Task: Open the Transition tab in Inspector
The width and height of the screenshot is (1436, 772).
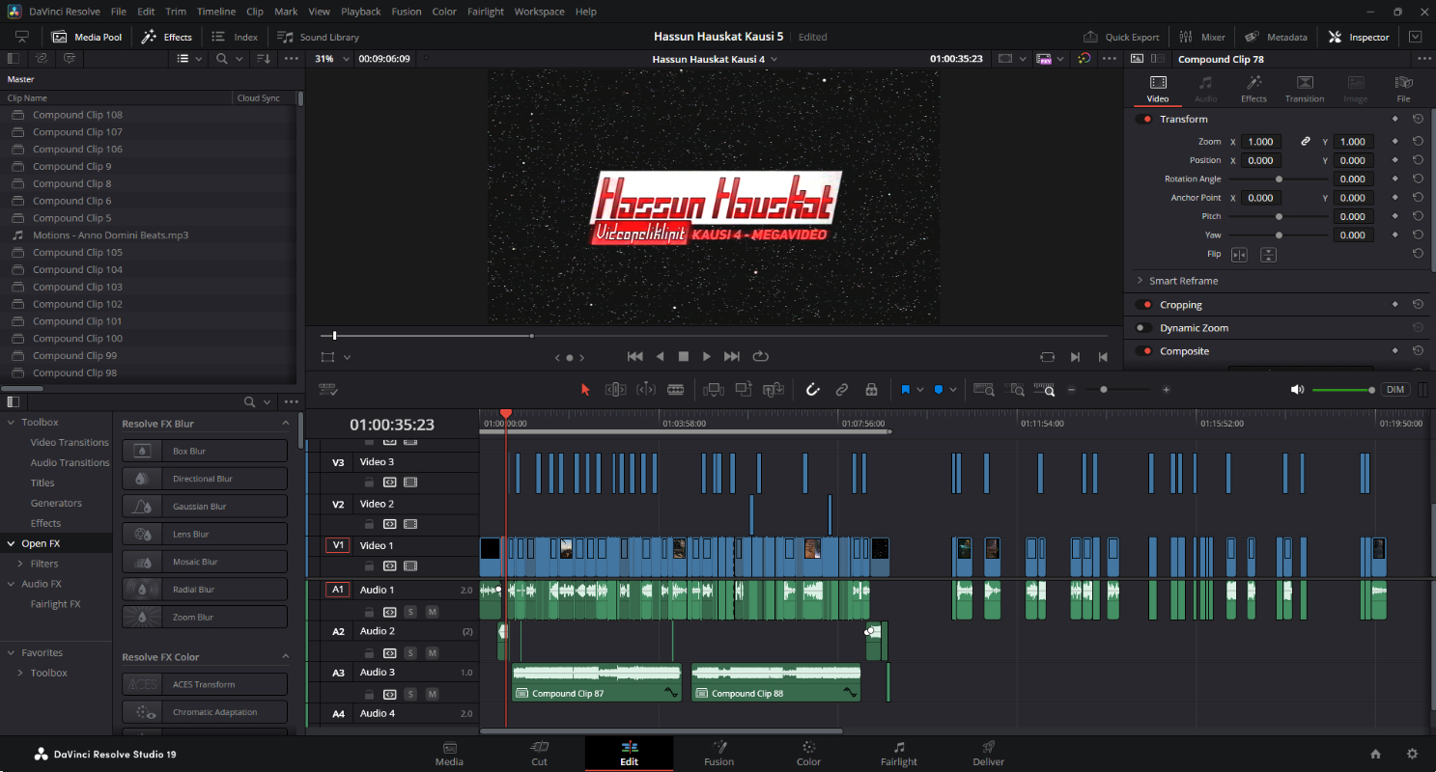Action: click(1305, 89)
